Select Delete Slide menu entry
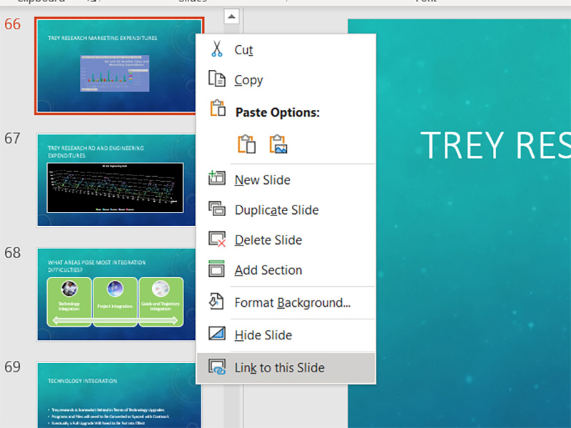This screenshot has width=571, height=428. (x=286, y=240)
